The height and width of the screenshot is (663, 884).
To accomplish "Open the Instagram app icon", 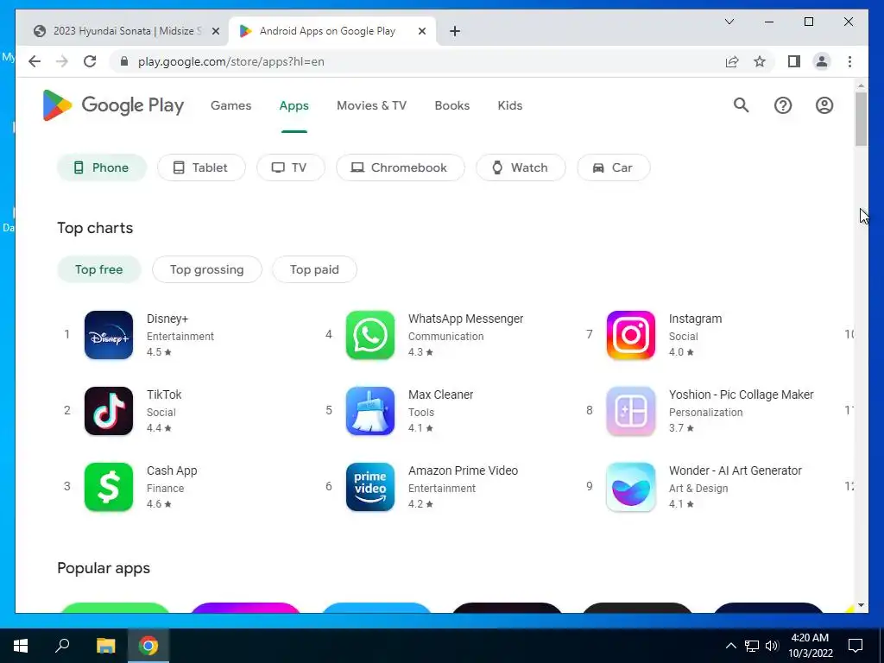I will point(631,335).
